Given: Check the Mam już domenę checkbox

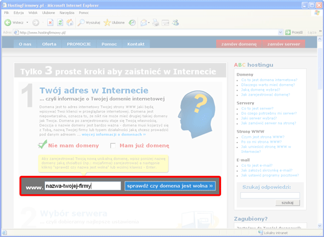Looking at the screenshot, I should pos(113,146).
